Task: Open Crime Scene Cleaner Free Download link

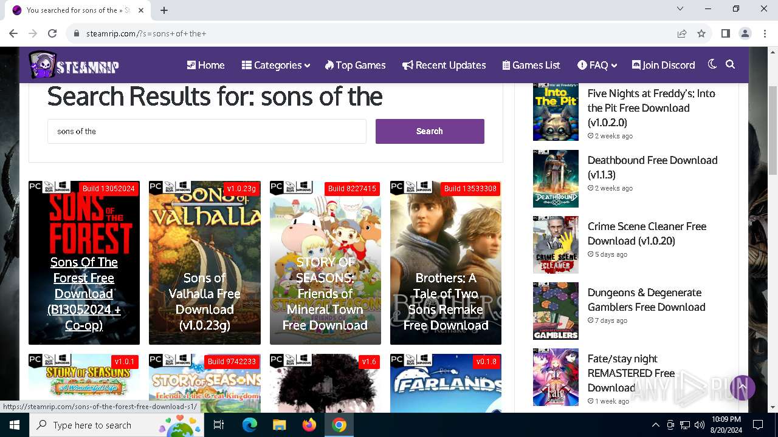Action: click(647, 234)
